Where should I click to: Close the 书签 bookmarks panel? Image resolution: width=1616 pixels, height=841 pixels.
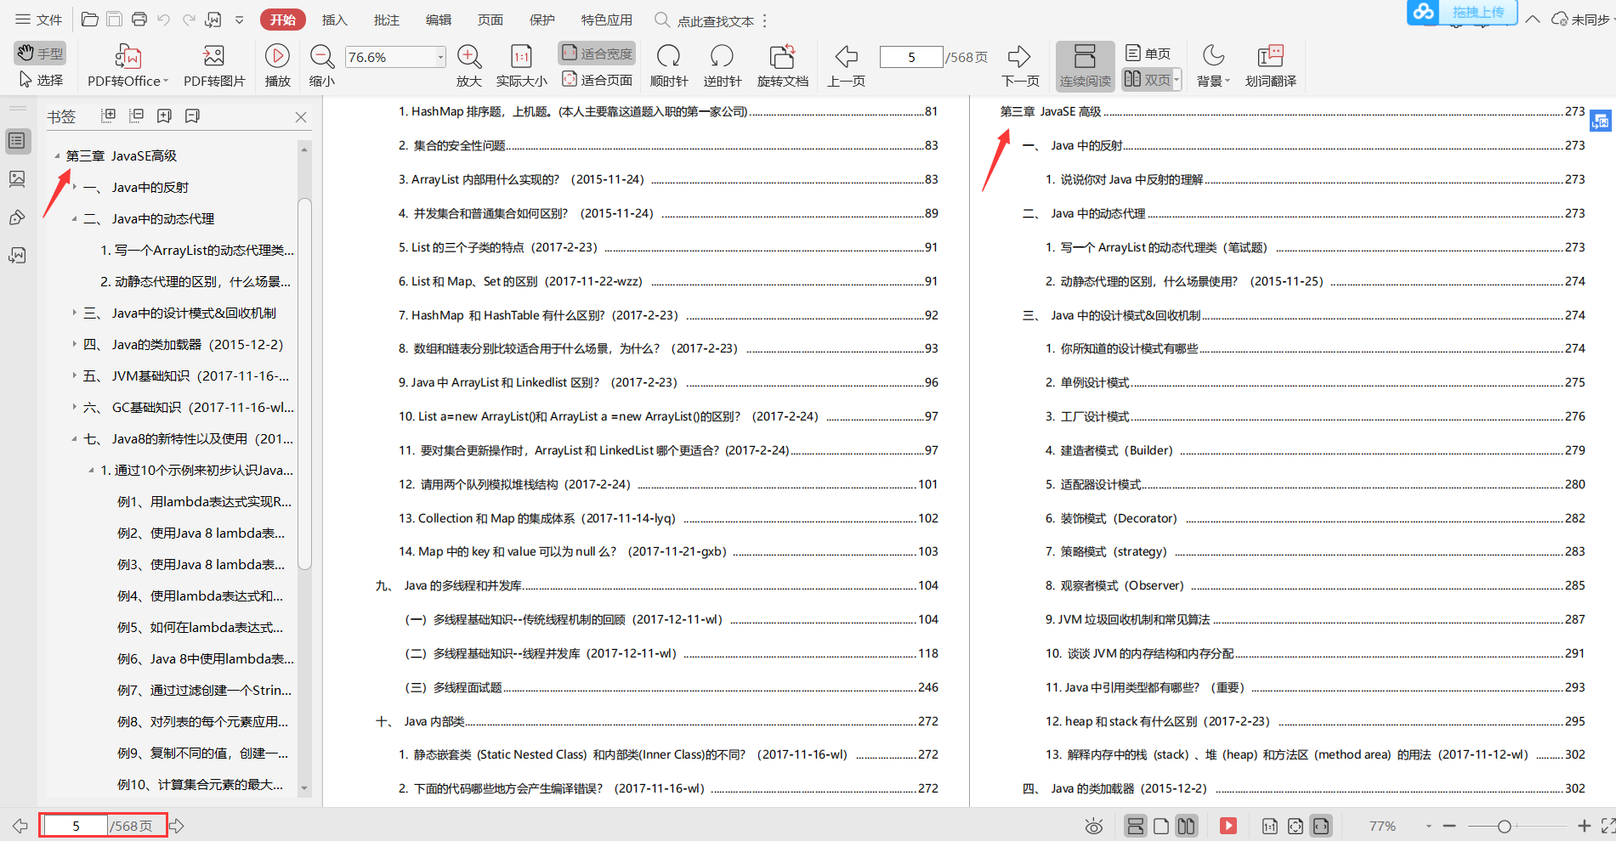coord(301,117)
